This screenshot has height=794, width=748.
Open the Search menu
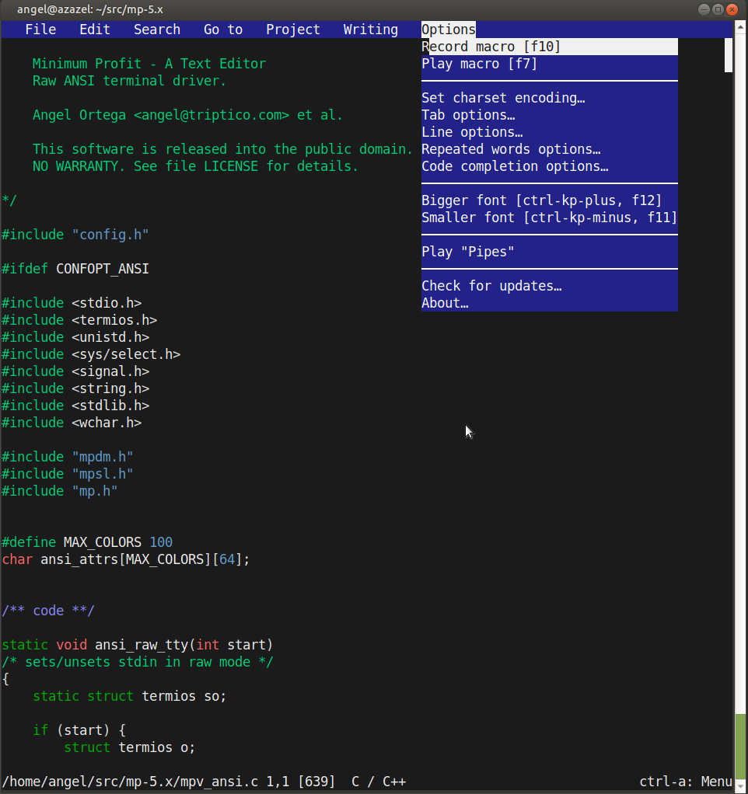(x=157, y=30)
